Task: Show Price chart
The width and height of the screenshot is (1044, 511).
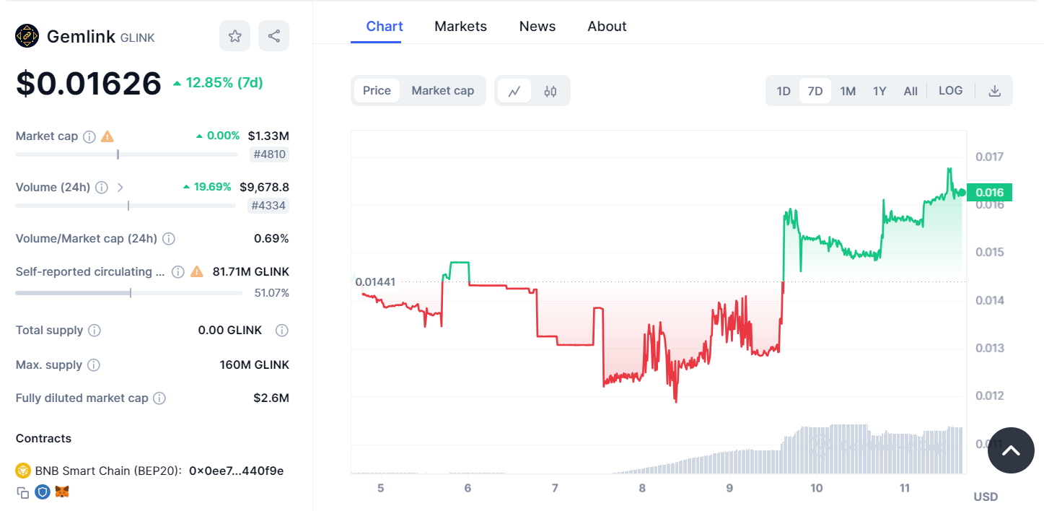Action: (377, 91)
